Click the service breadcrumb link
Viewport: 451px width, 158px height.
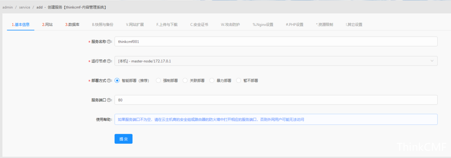click(x=25, y=8)
